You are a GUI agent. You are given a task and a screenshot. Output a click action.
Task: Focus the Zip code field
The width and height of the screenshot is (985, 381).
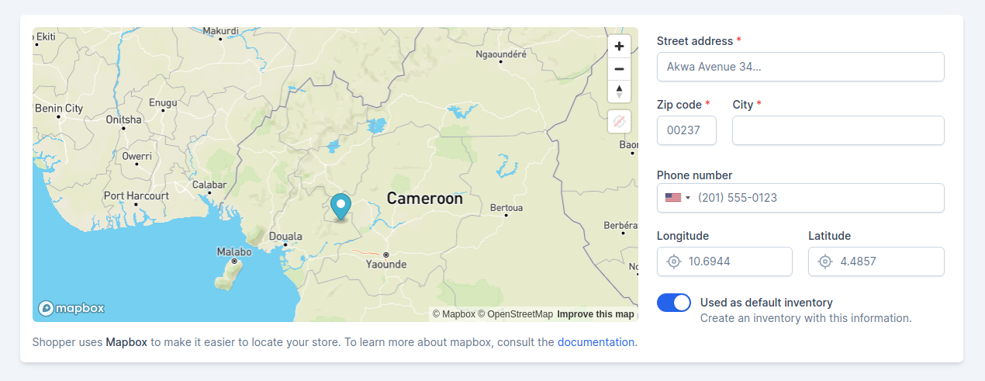(686, 130)
